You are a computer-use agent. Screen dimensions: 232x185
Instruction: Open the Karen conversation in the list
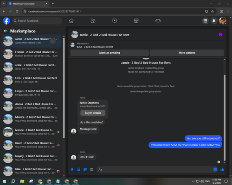coord(32,145)
